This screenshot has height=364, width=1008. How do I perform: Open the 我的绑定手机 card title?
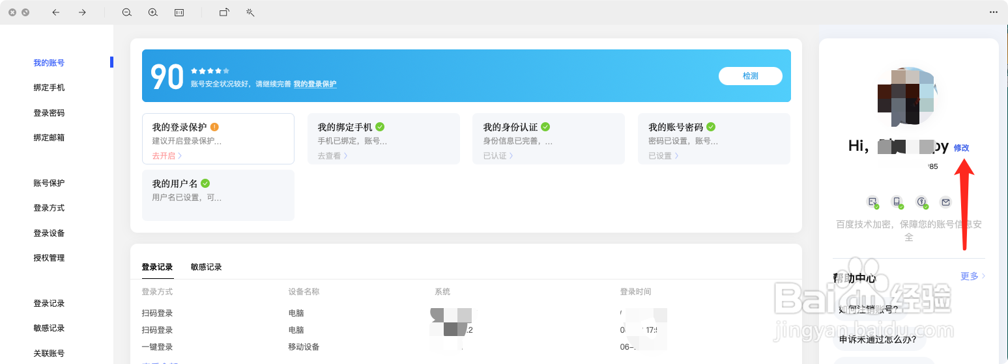pos(345,127)
